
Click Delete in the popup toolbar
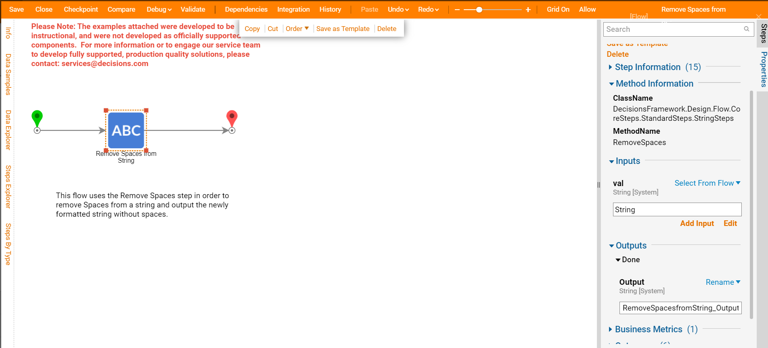point(387,29)
